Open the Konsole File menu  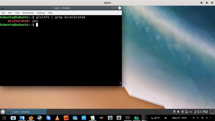click(3, 13)
